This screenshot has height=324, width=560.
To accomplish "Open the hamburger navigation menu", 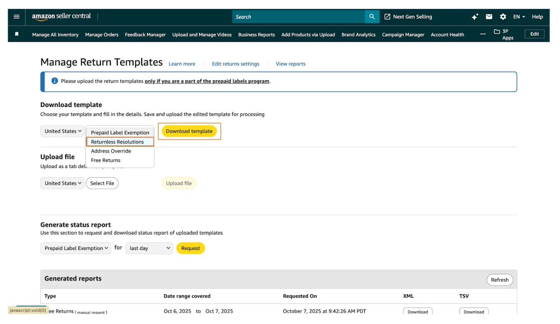I will (16, 17).
